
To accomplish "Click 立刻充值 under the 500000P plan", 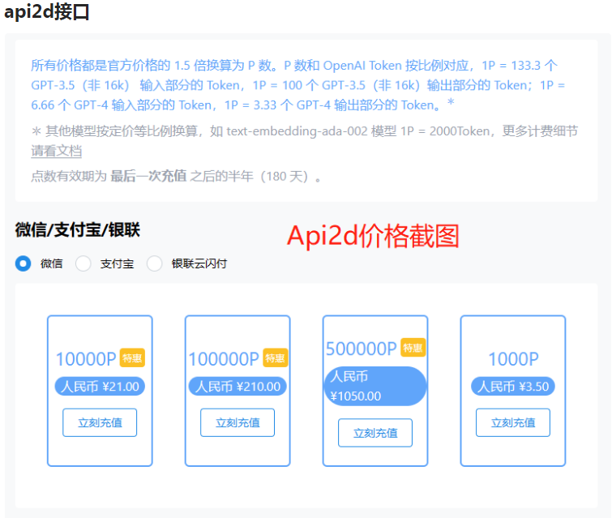I will click(x=375, y=433).
